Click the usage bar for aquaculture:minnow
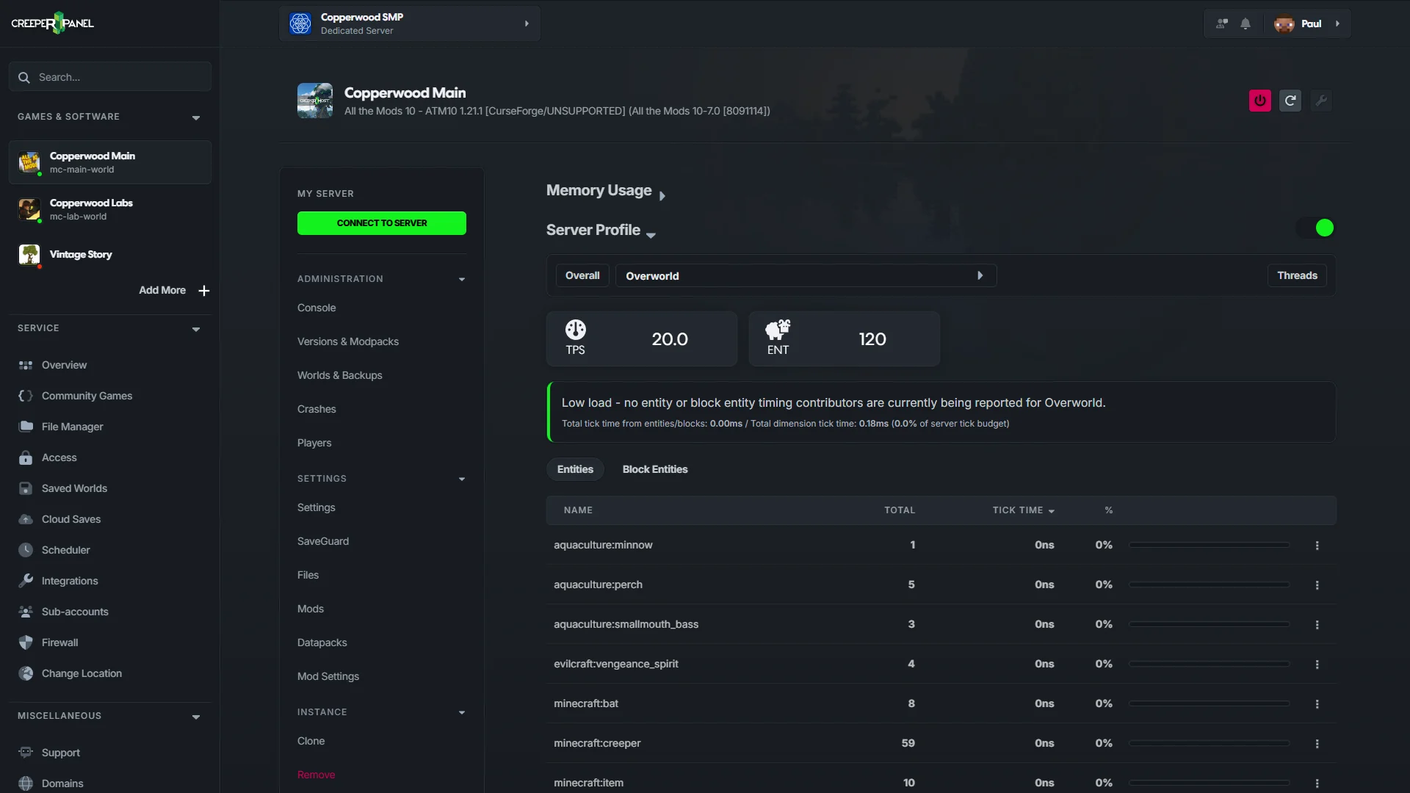The image size is (1410, 793). tap(1210, 545)
